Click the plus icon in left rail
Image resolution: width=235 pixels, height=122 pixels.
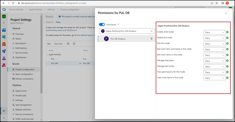(x=4, y=23)
